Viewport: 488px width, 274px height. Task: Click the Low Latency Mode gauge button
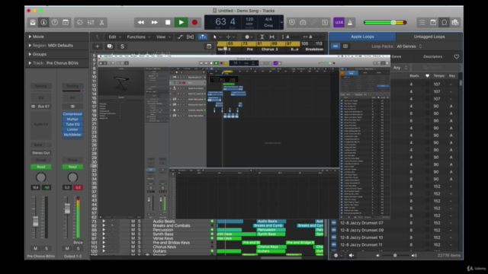[x=303, y=22]
